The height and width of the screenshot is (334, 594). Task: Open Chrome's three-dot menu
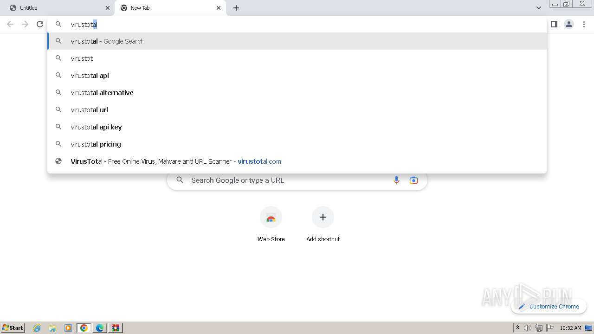point(584,24)
